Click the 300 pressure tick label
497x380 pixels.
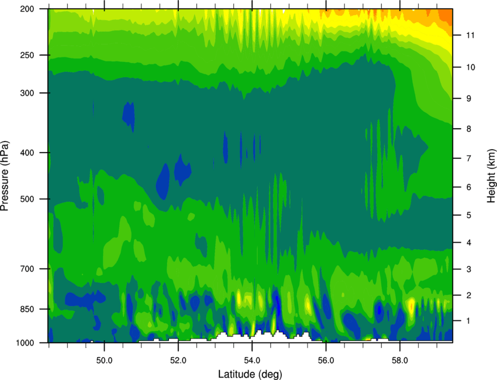[x=27, y=93]
